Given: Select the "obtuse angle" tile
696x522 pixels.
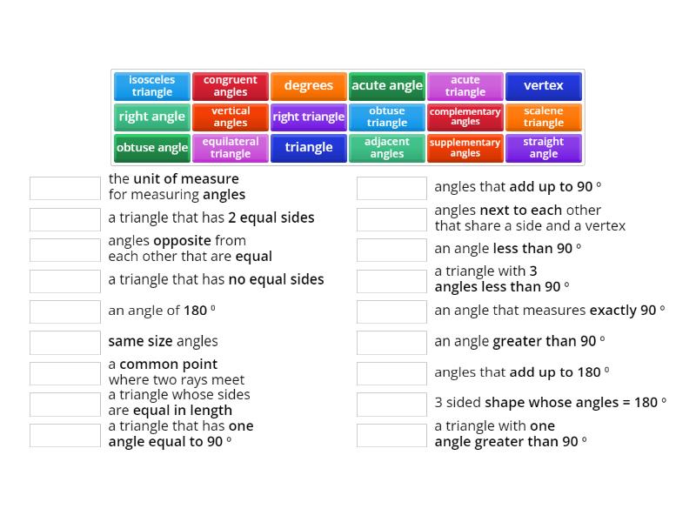Looking at the screenshot, I should click(151, 147).
